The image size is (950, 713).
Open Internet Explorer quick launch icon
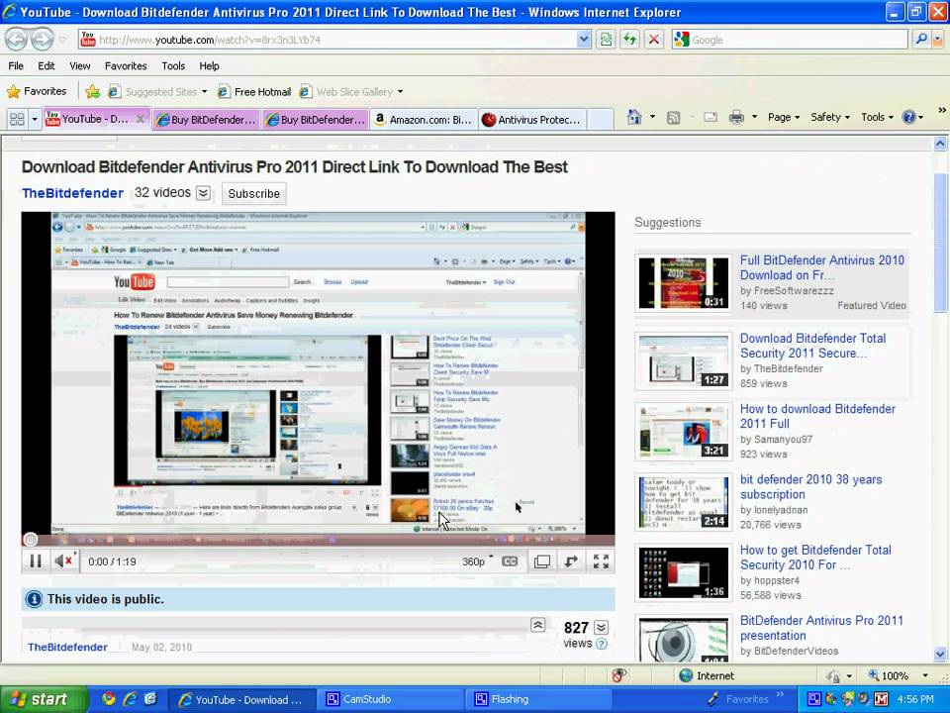tap(130, 699)
